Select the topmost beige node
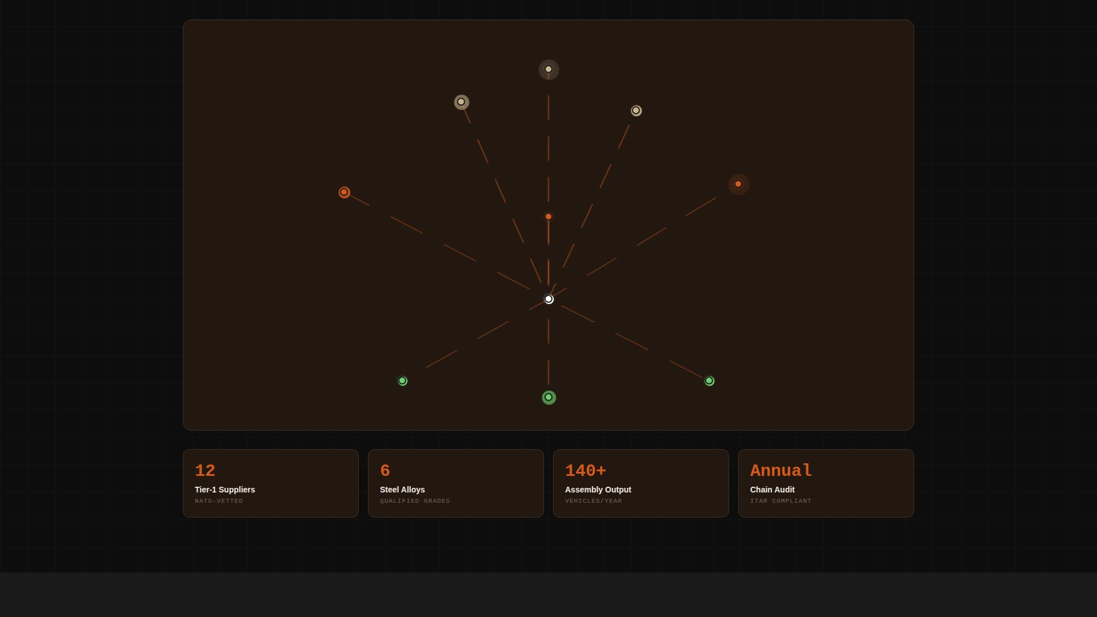 click(x=548, y=70)
